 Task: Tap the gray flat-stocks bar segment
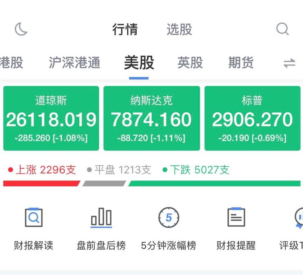pos(104,184)
